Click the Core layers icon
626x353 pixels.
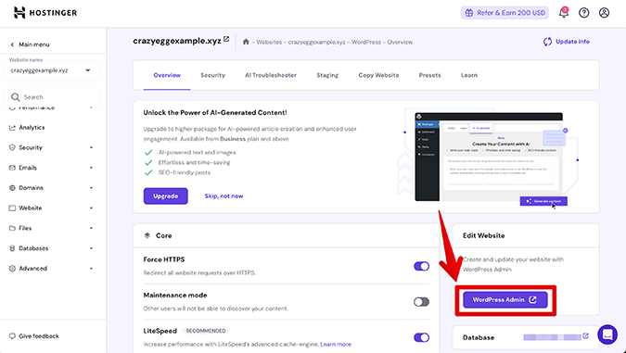[x=147, y=235]
